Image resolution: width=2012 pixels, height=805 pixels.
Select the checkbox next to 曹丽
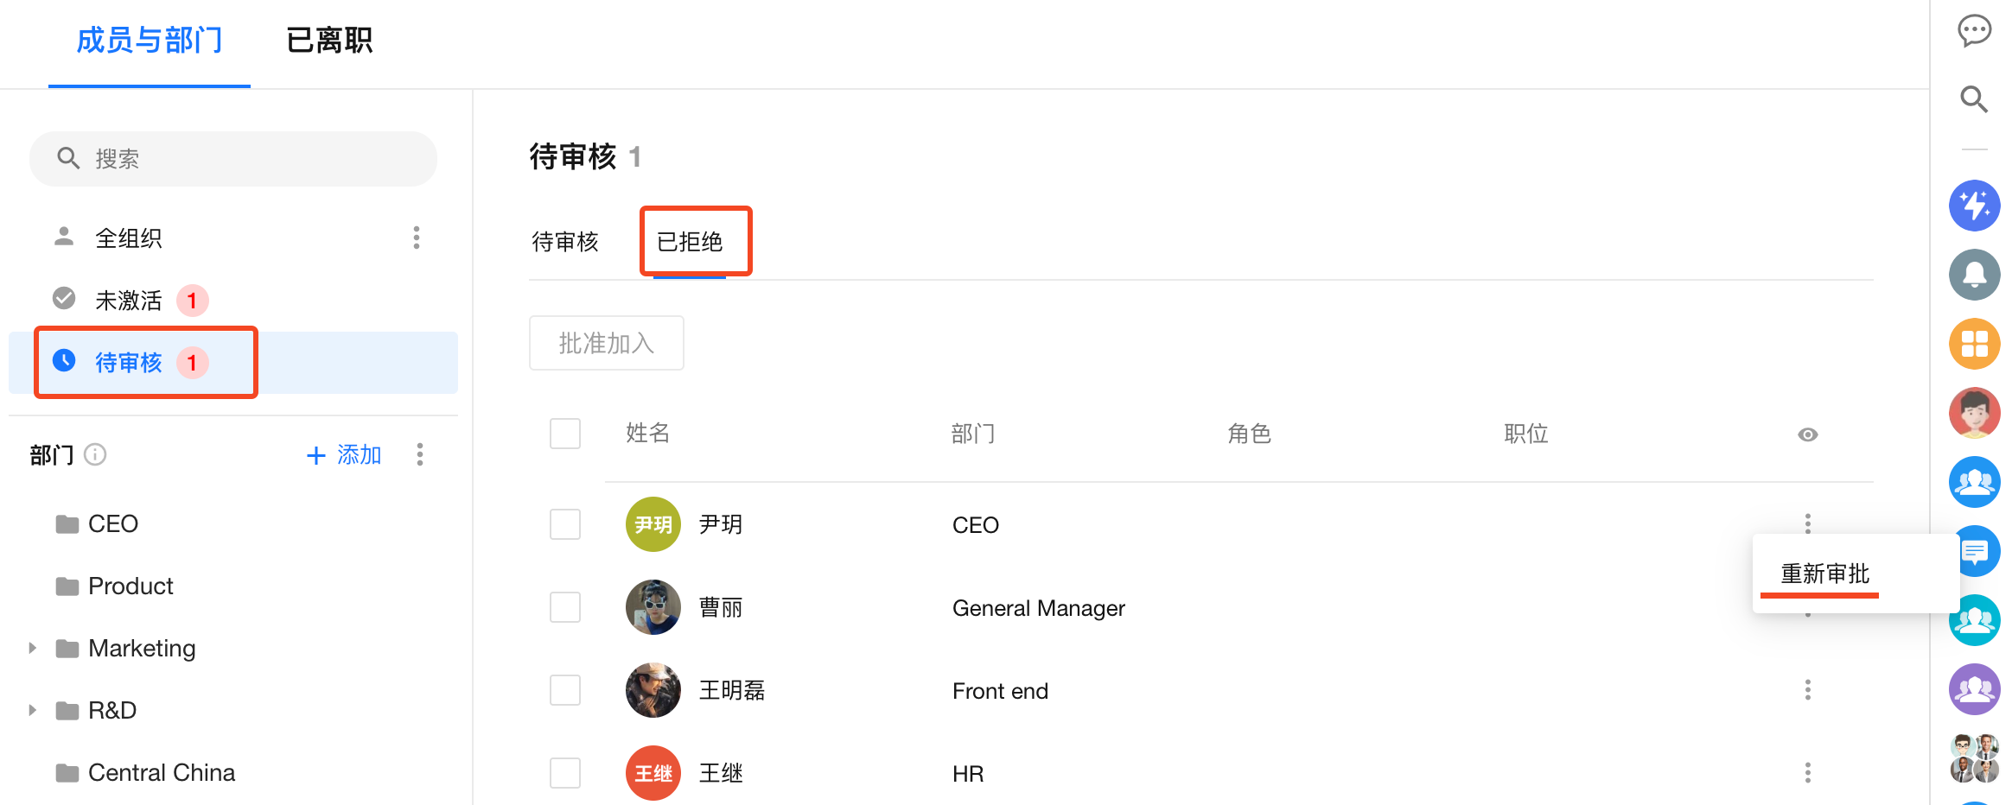click(x=565, y=607)
